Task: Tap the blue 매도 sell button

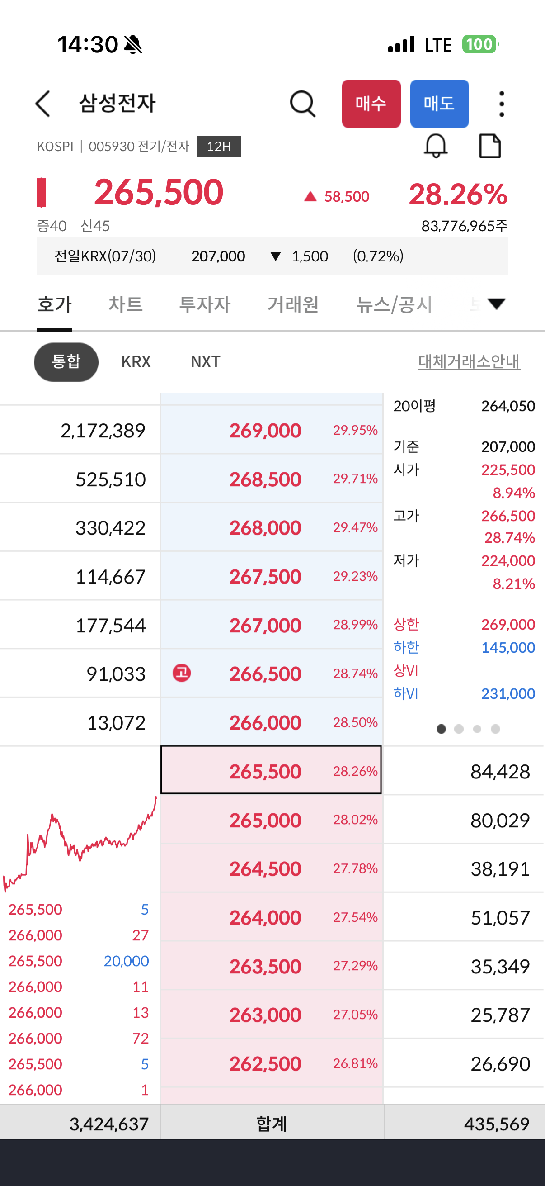Action: pyautogui.click(x=439, y=104)
